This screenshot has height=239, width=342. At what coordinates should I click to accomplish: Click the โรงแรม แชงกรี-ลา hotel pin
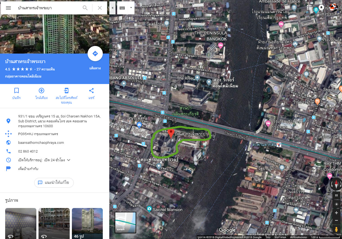[268, 123]
